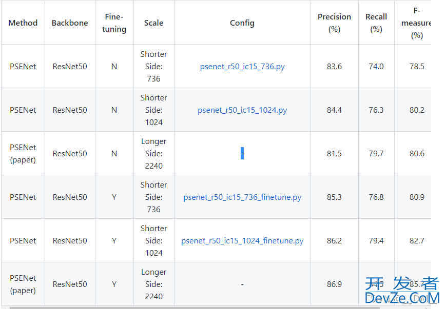
Task: Click the Config dash in the 86.9 precision row
Action: tap(242, 284)
